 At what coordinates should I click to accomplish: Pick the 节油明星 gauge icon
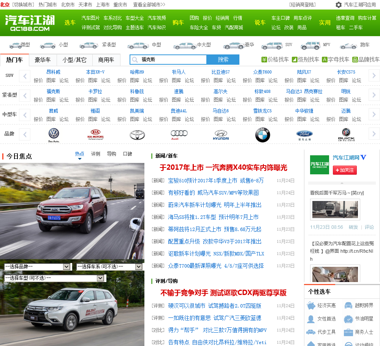tap(348, 319)
